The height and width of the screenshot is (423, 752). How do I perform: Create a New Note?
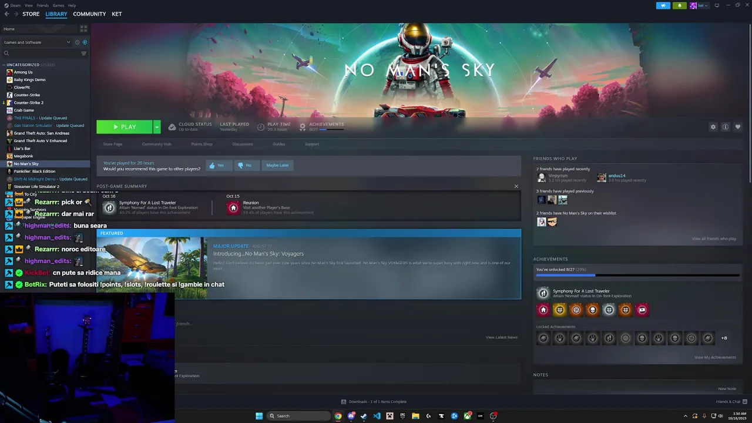click(727, 388)
